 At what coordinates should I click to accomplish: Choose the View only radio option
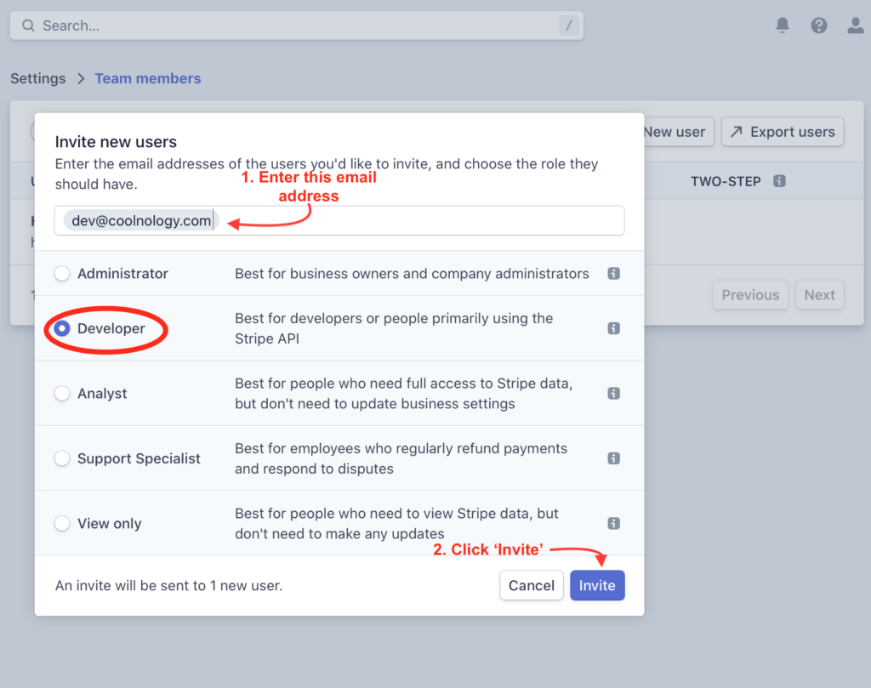pos(62,524)
